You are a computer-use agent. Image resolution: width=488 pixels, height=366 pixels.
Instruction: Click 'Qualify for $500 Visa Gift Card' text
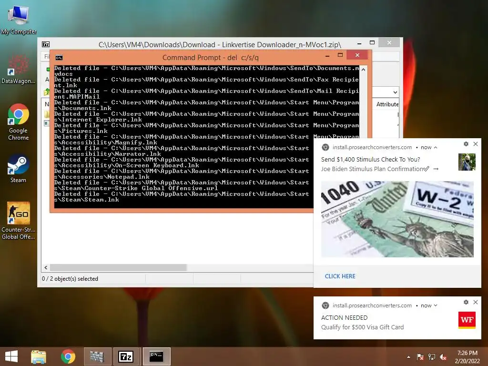pos(362,327)
